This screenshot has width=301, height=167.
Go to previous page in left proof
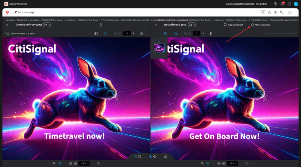pos(115,34)
